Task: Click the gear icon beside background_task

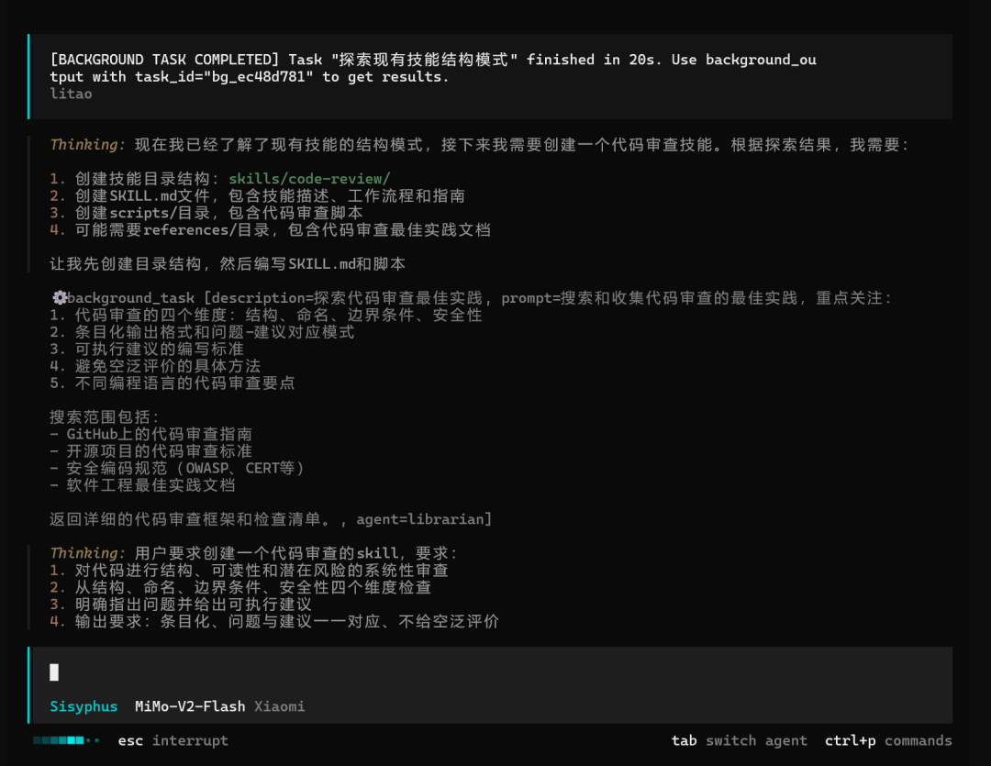Action: click(x=59, y=298)
